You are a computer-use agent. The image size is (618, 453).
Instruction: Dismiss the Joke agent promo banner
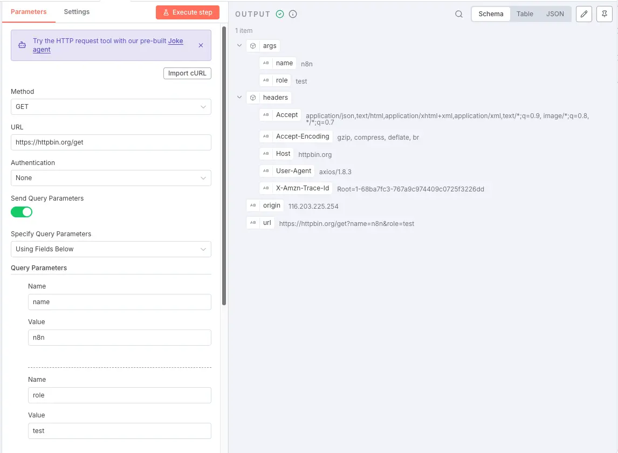201,45
